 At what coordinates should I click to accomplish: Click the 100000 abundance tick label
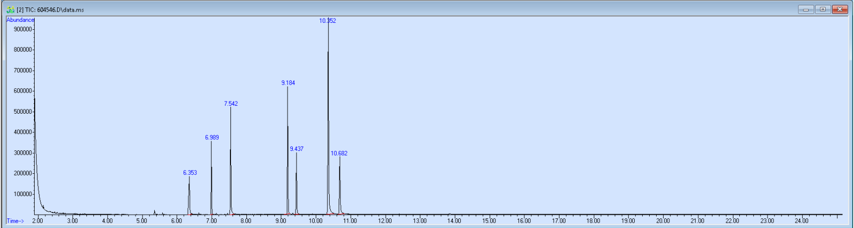[23, 194]
